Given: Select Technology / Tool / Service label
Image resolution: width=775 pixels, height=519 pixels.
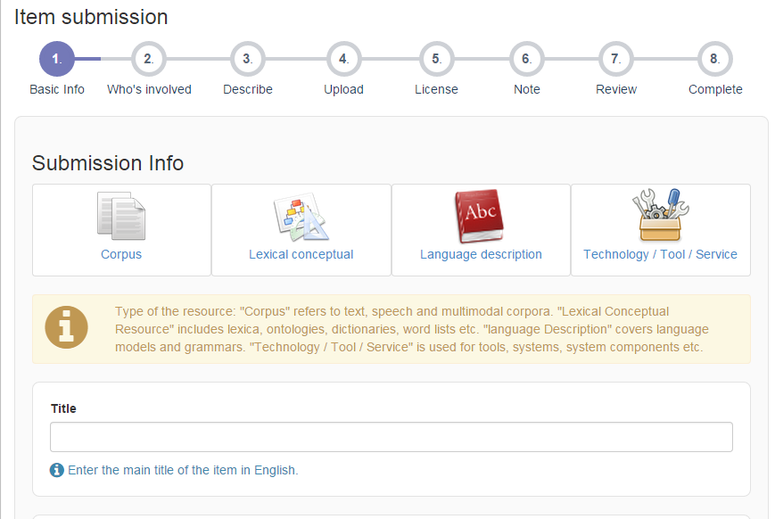Looking at the screenshot, I should coord(660,254).
